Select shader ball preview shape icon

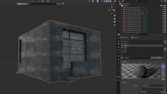(163, 73)
